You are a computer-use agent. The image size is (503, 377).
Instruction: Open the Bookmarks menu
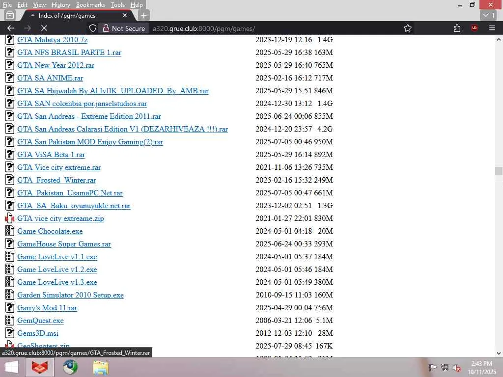tap(90, 5)
